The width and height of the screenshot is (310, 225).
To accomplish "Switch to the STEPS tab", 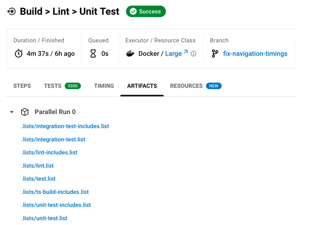I will 22,86.
